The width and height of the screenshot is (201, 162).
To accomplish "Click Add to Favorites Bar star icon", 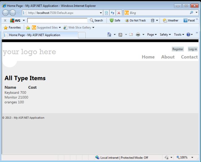I will coord(28,28).
